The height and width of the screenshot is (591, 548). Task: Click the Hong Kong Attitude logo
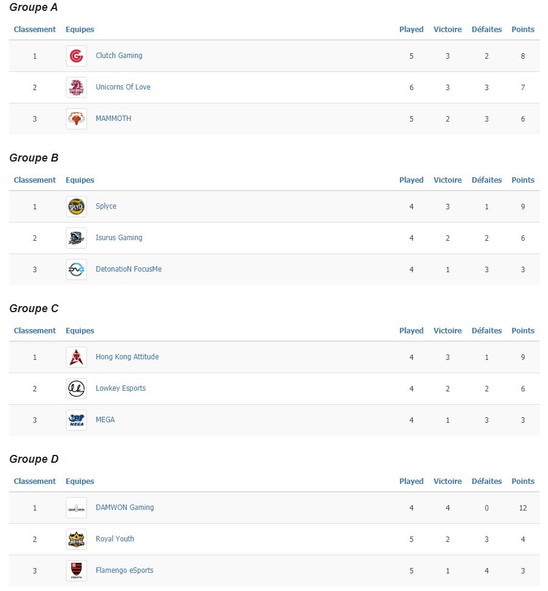click(x=76, y=358)
